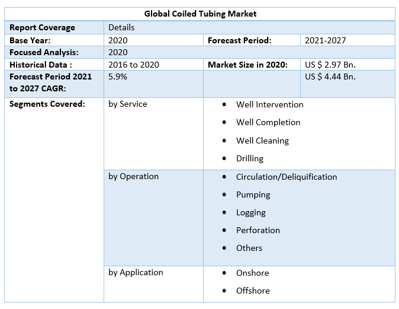399x309 pixels.
Task: Click the Global Coiled Tubing Market title
Action: [x=201, y=14]
